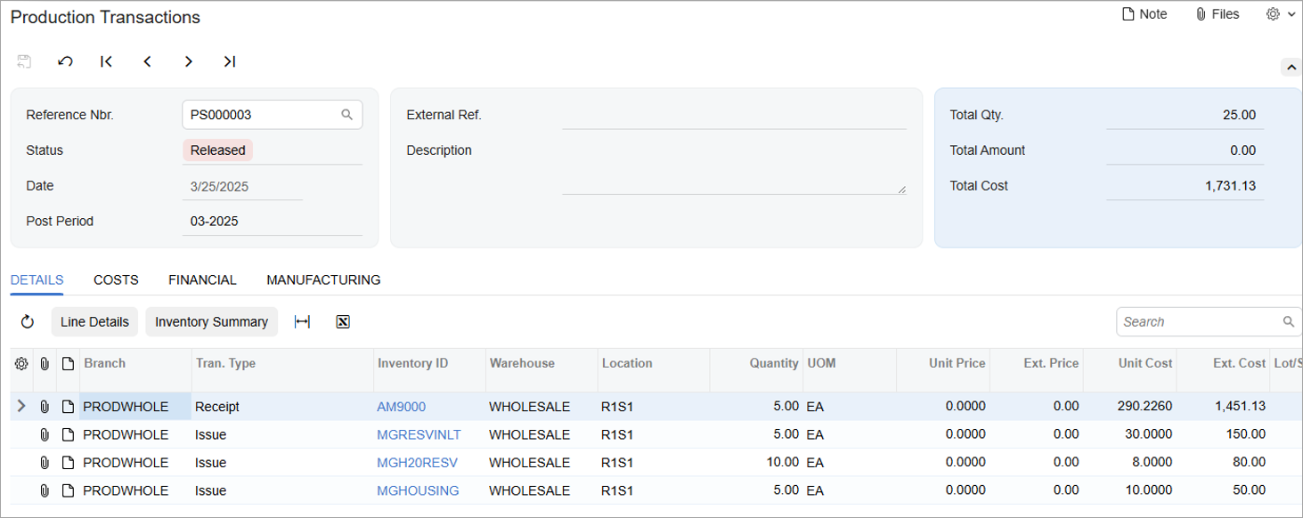
Task: Click the Undo/Cancel icon in toolbar
Action: click(65, 61)
